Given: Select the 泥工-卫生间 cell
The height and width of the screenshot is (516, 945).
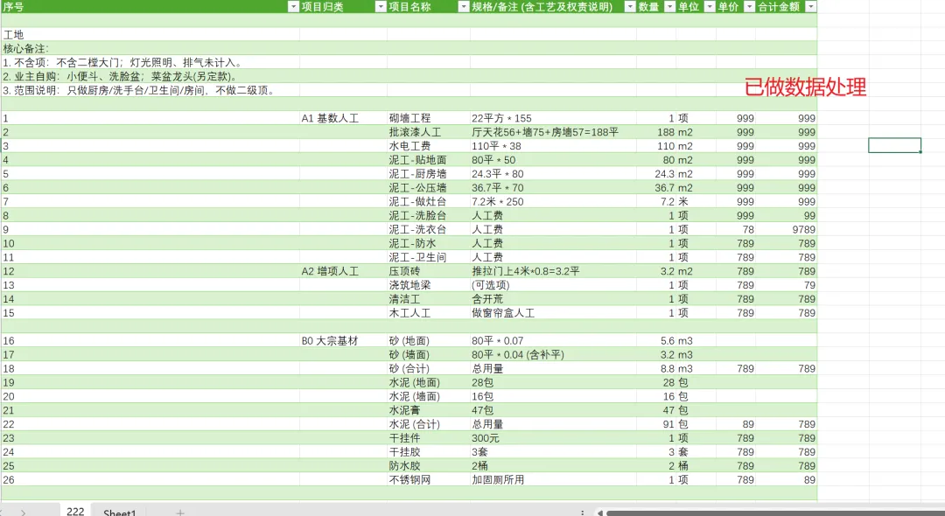Looking at the screenshot, I should click(429, 257).
